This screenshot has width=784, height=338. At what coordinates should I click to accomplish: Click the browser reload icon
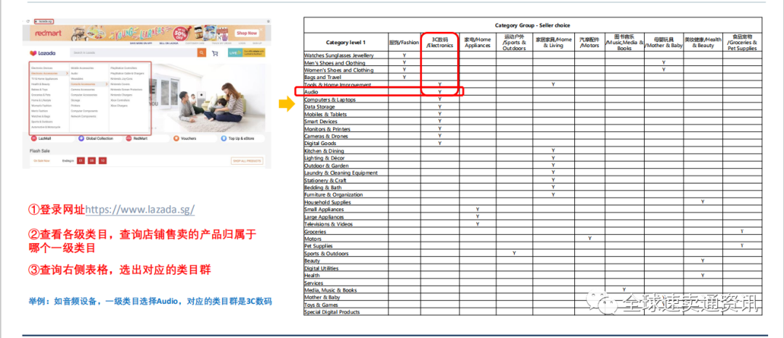pyautogui.click(x=28, y=22)
